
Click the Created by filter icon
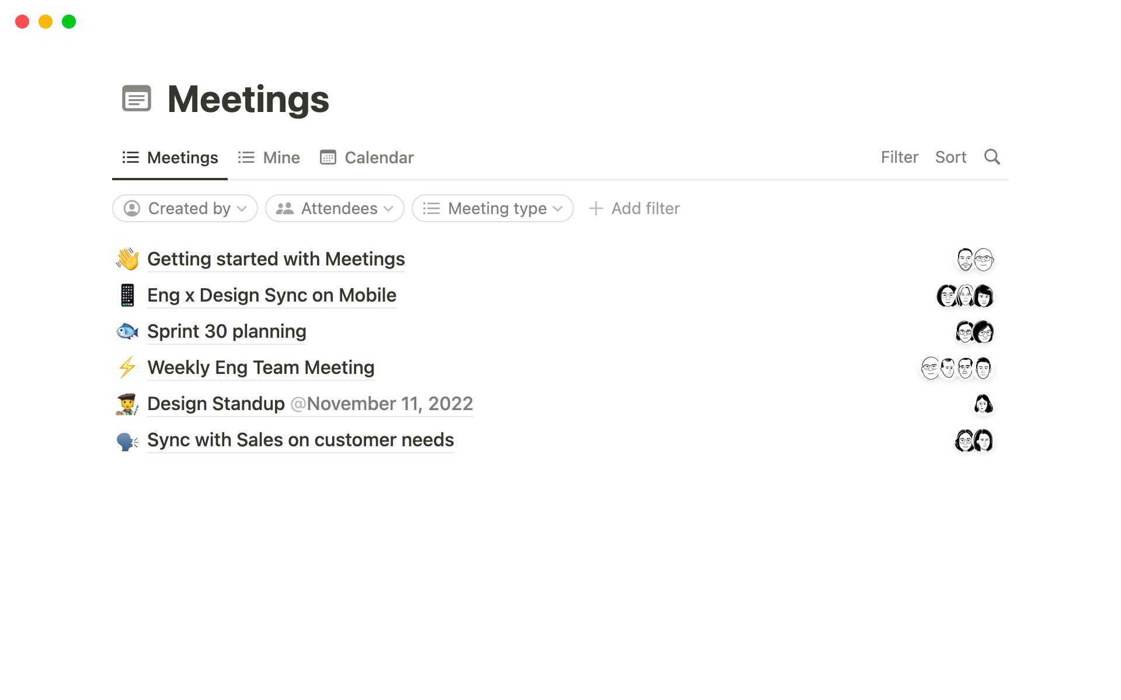coord(133,208)
